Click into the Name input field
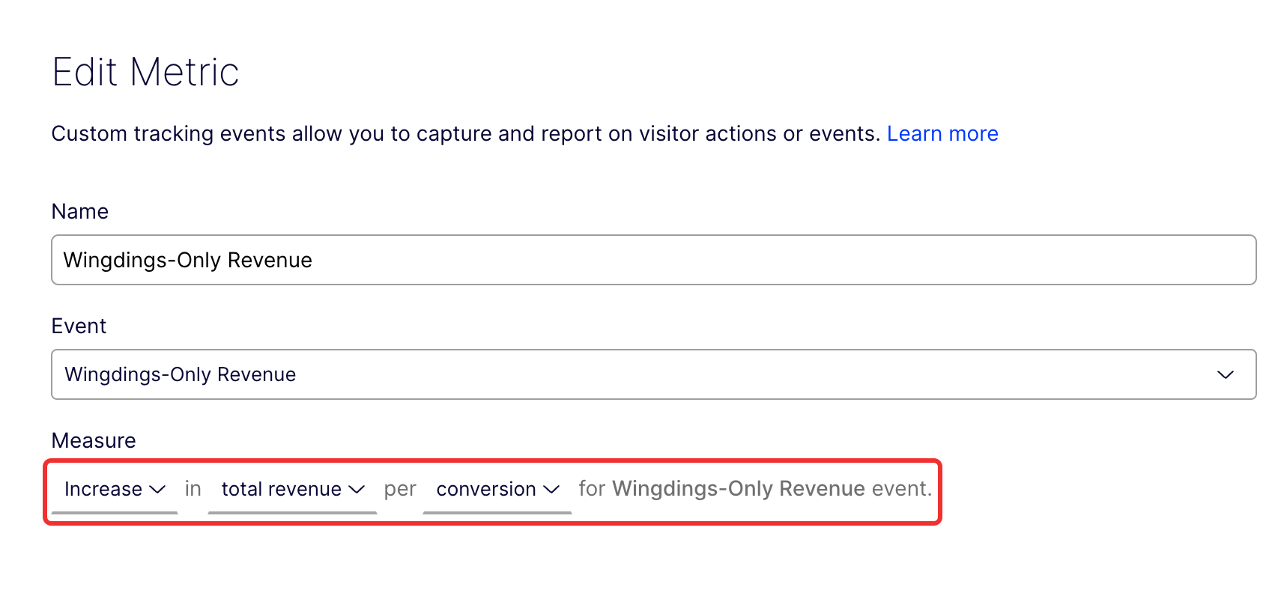Image resolution: width=1284 pixels, height=611 pixels. point(652,260)
